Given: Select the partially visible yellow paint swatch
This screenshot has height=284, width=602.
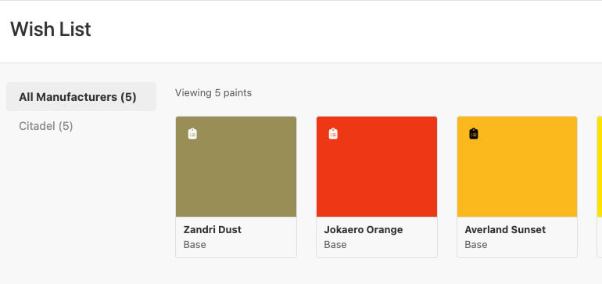Looking at the screenshot, I should tap(600, 167).
